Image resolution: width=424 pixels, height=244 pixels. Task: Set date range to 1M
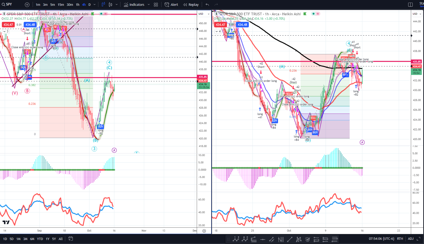pos(18,239)
